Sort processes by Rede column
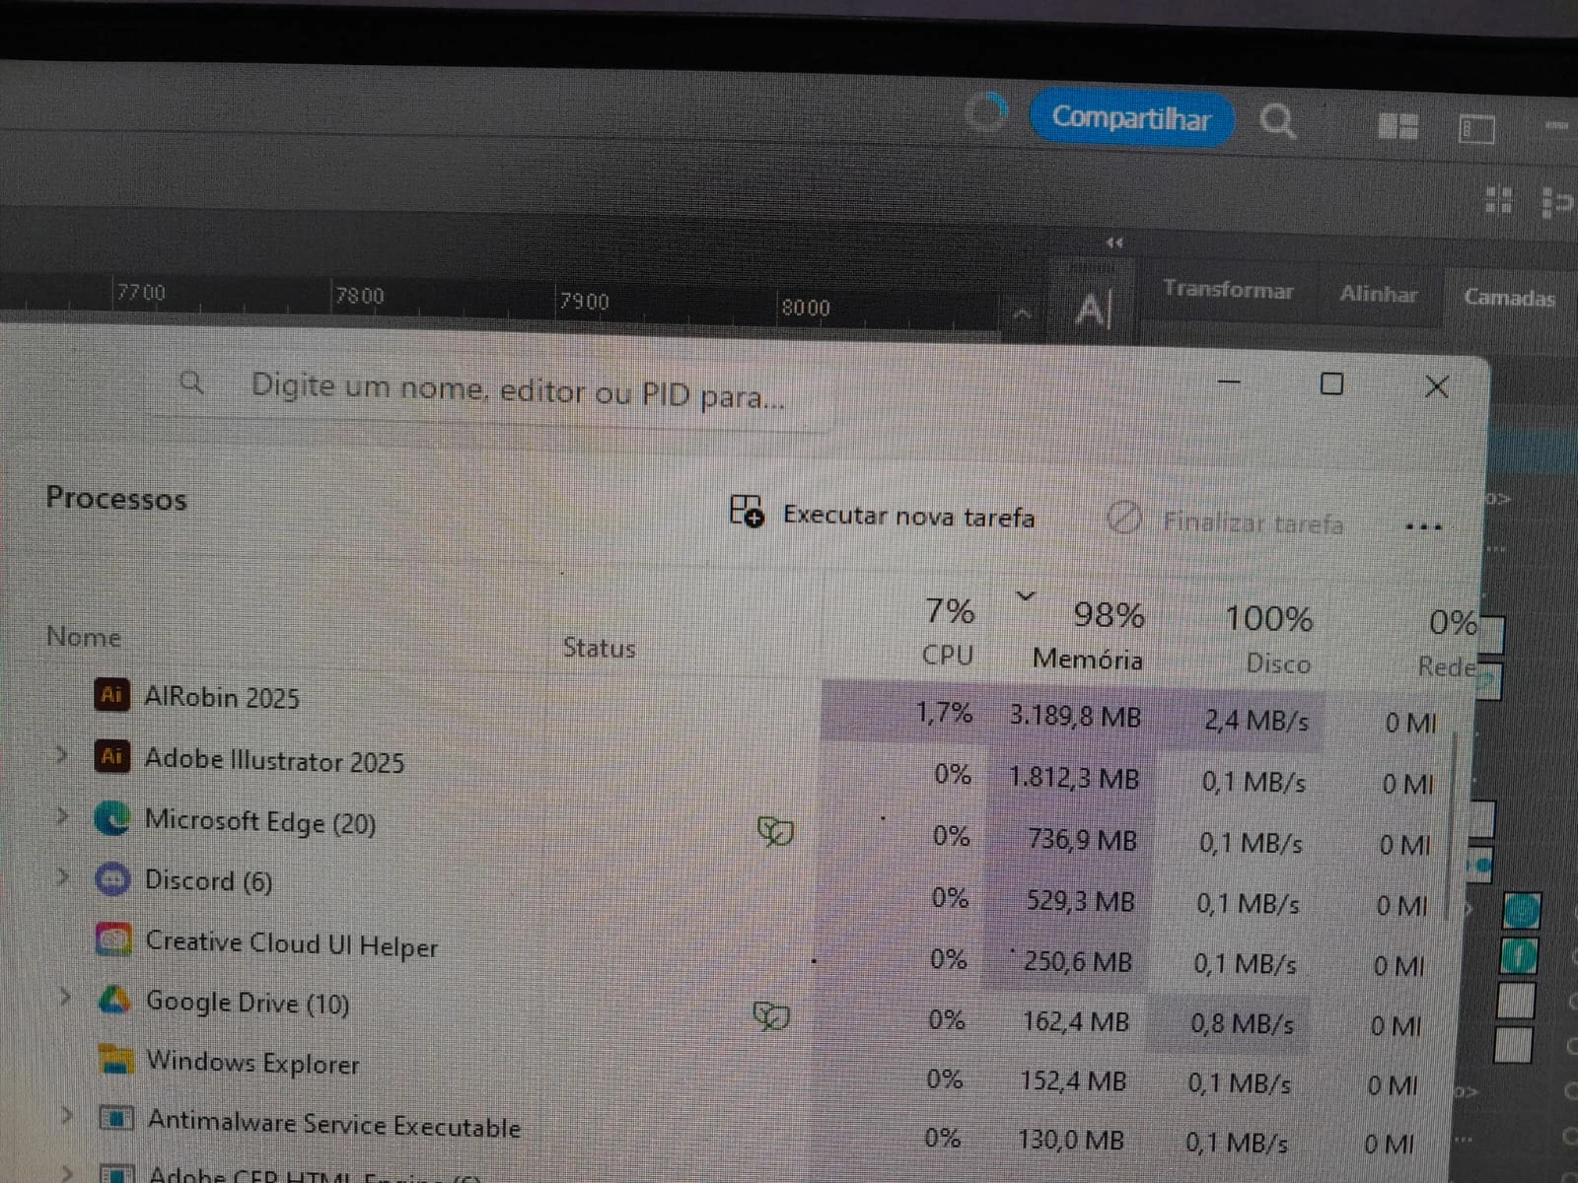The height and width of the screenshot is (1183, 1578). 1450,645
